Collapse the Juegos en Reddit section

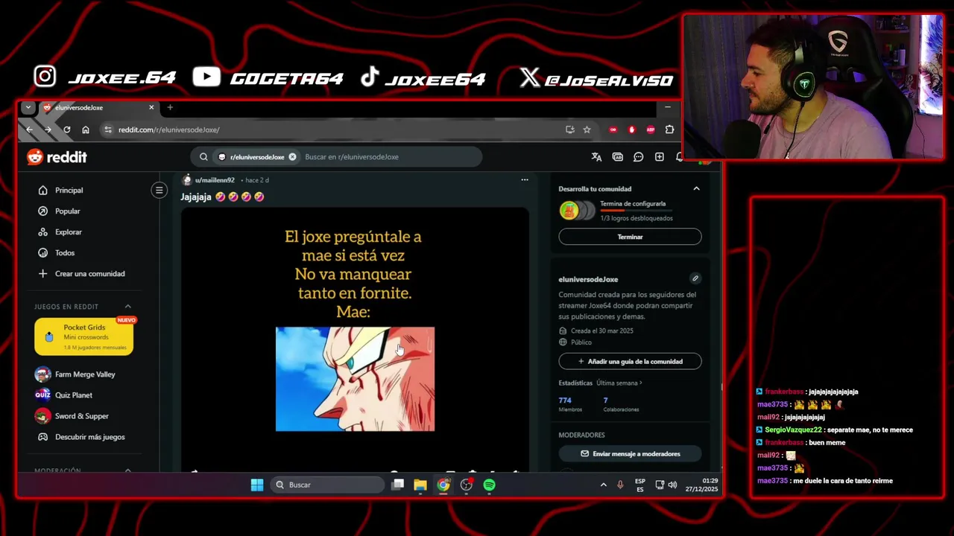[127, 306]
